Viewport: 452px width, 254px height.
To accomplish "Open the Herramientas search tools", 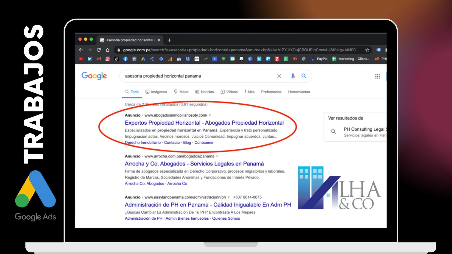I will click(x=299, y=92).
